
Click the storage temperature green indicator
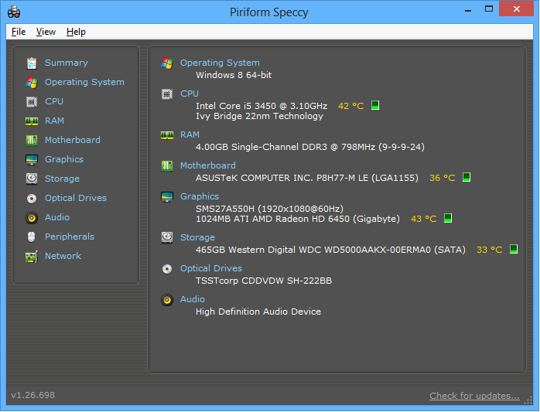point(514,250)
